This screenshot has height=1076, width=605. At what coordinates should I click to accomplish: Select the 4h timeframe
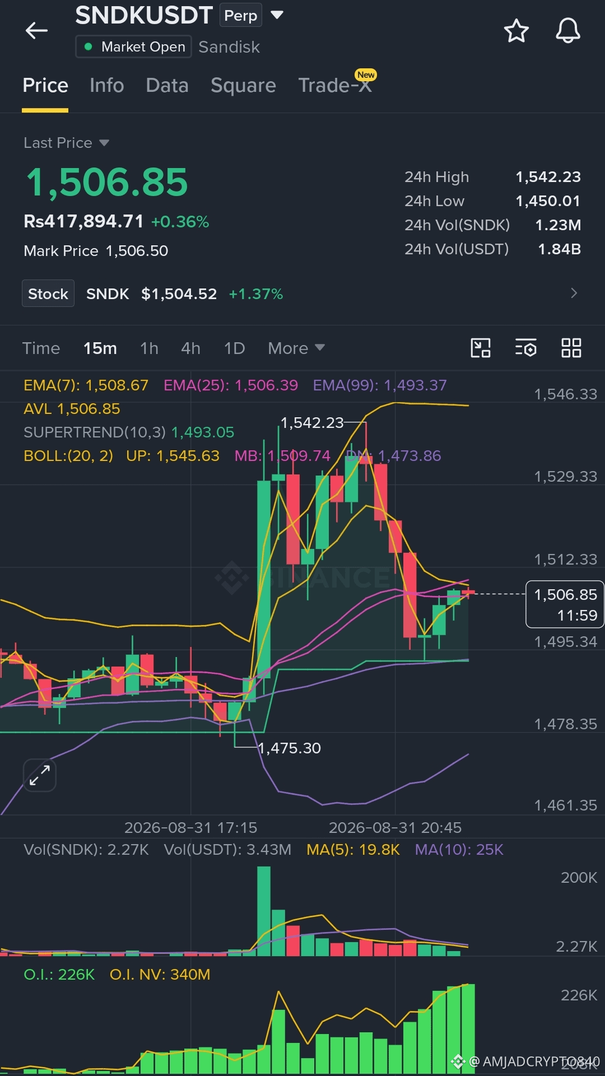pos(190,348)
